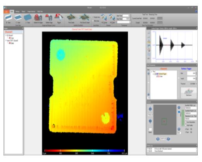202x162 pixels.
Task: Open the Threshold dropdown in Surface Trigger
Action: point(196,84)
